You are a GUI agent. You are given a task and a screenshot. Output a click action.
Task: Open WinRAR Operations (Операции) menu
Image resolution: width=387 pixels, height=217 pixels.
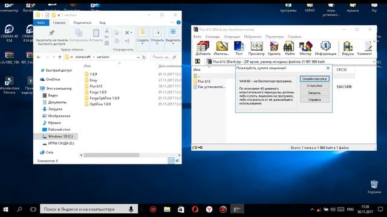click(x=232, y=36)
